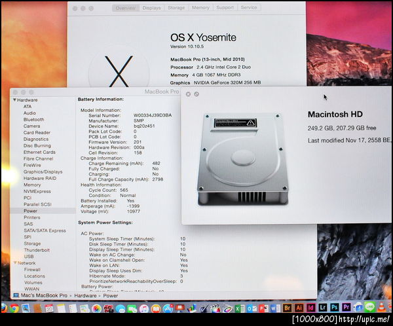393x326 pixels.
Task: Open the App Store Dock icon
Action: tap(168, 309)
